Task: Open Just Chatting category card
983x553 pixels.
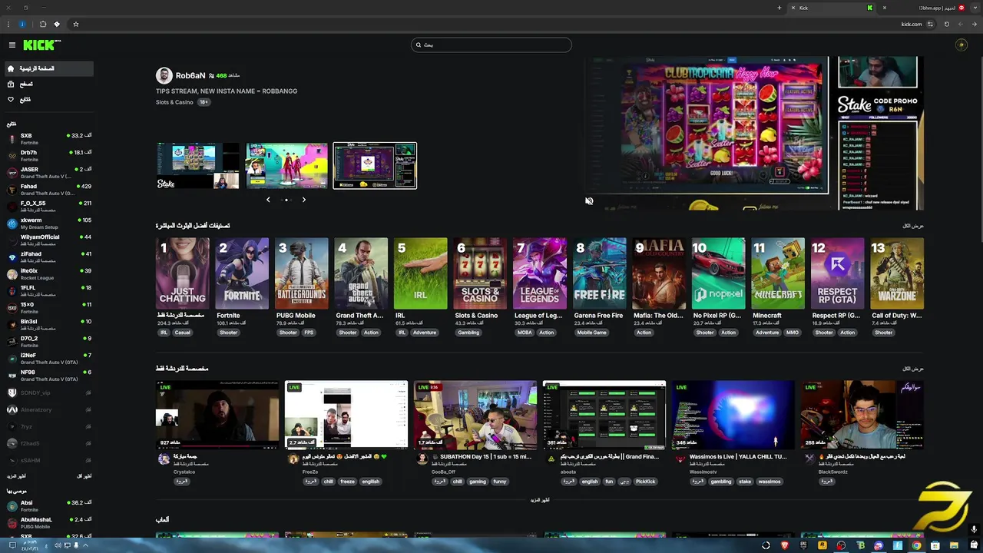Action: coord(183,273)
